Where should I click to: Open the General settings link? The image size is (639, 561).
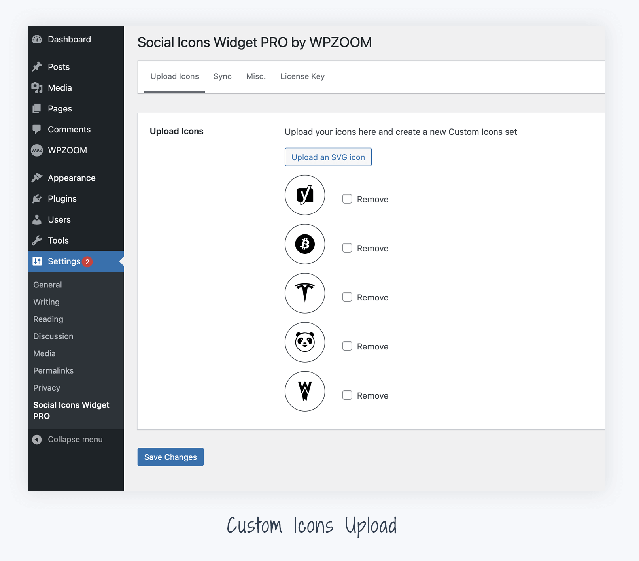pyautogui.click(x=47, y=285)
